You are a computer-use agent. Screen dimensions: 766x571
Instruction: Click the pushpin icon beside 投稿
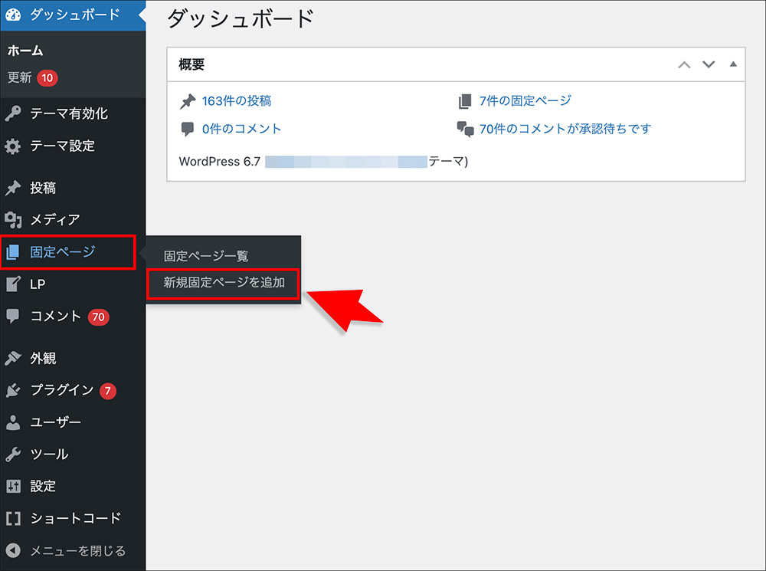tap(13, 189)
